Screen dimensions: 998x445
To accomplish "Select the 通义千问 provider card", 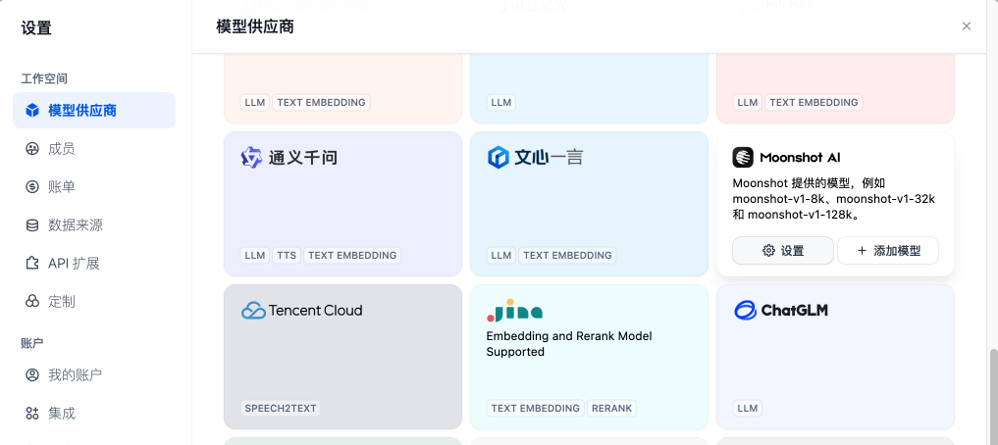I will pos(342,204).
